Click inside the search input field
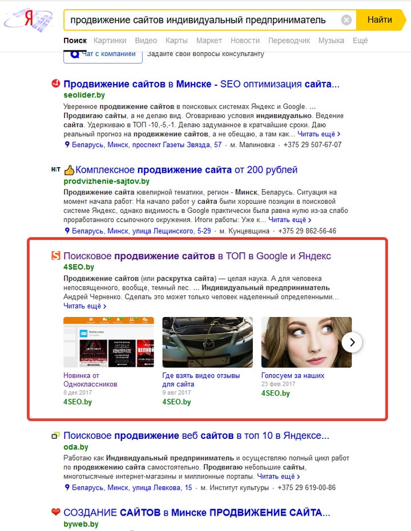 [x=203, y=20]
